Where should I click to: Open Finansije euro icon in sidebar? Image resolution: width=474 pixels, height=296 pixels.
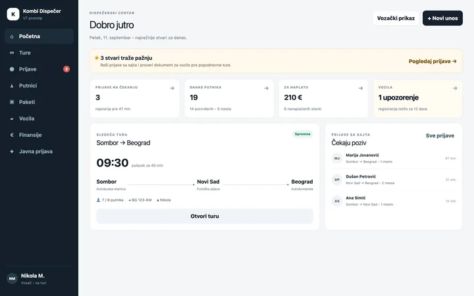tap(12, 135)
